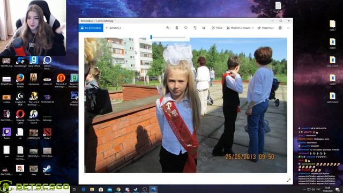Open File Explorer from taskbar

pos(92,189)
